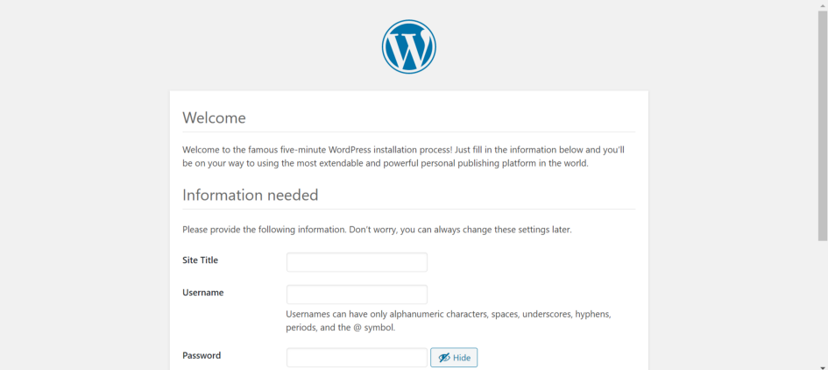Focus the Username text box
The width and height of the screenshot is (828, 370).
[x=357, y=295]
